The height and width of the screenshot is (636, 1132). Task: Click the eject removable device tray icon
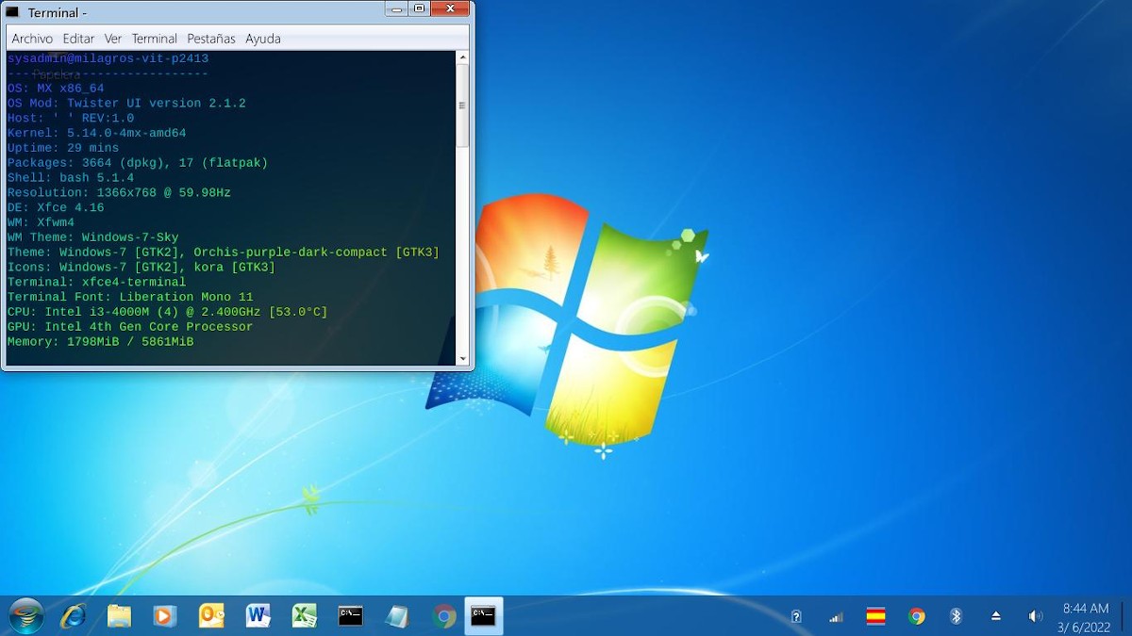click(995, 616)
